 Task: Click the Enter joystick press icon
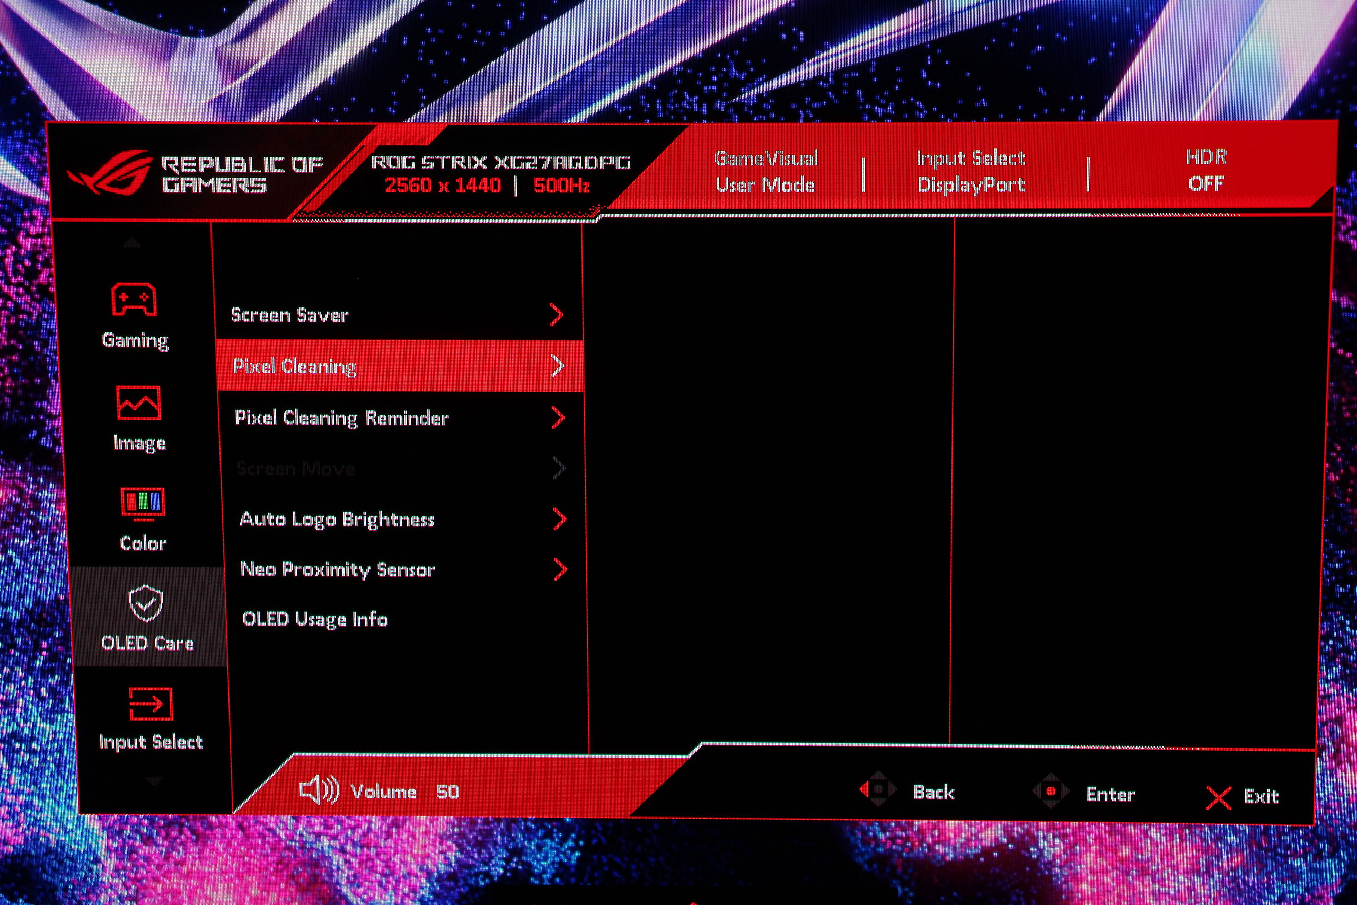click(x=1051, y=790)
